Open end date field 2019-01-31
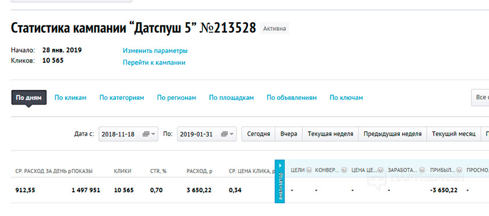The image size is (489, 216). (207, 134)
